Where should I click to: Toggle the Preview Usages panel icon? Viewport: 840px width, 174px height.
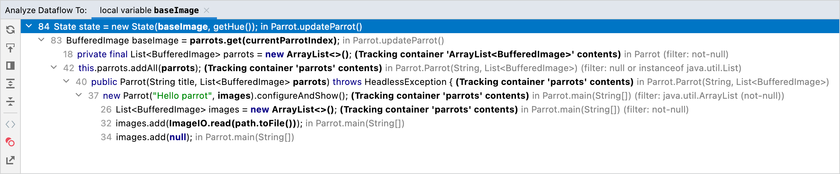[10, 66]
